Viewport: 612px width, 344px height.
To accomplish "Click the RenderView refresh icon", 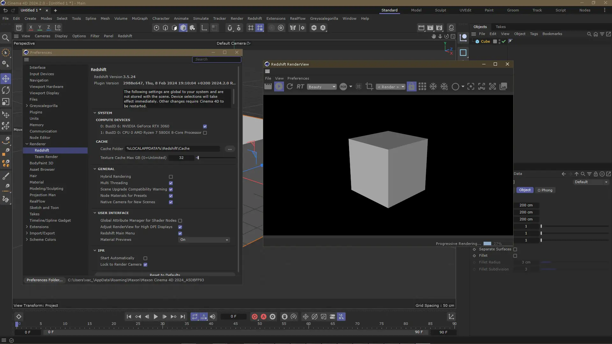I will click(290, 87).
